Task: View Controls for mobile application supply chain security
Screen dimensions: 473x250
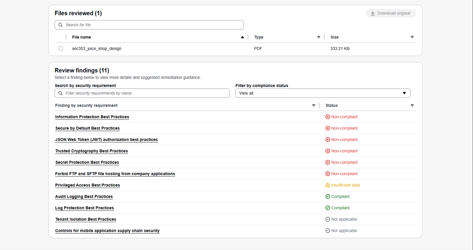Action: tap(107, 231)
